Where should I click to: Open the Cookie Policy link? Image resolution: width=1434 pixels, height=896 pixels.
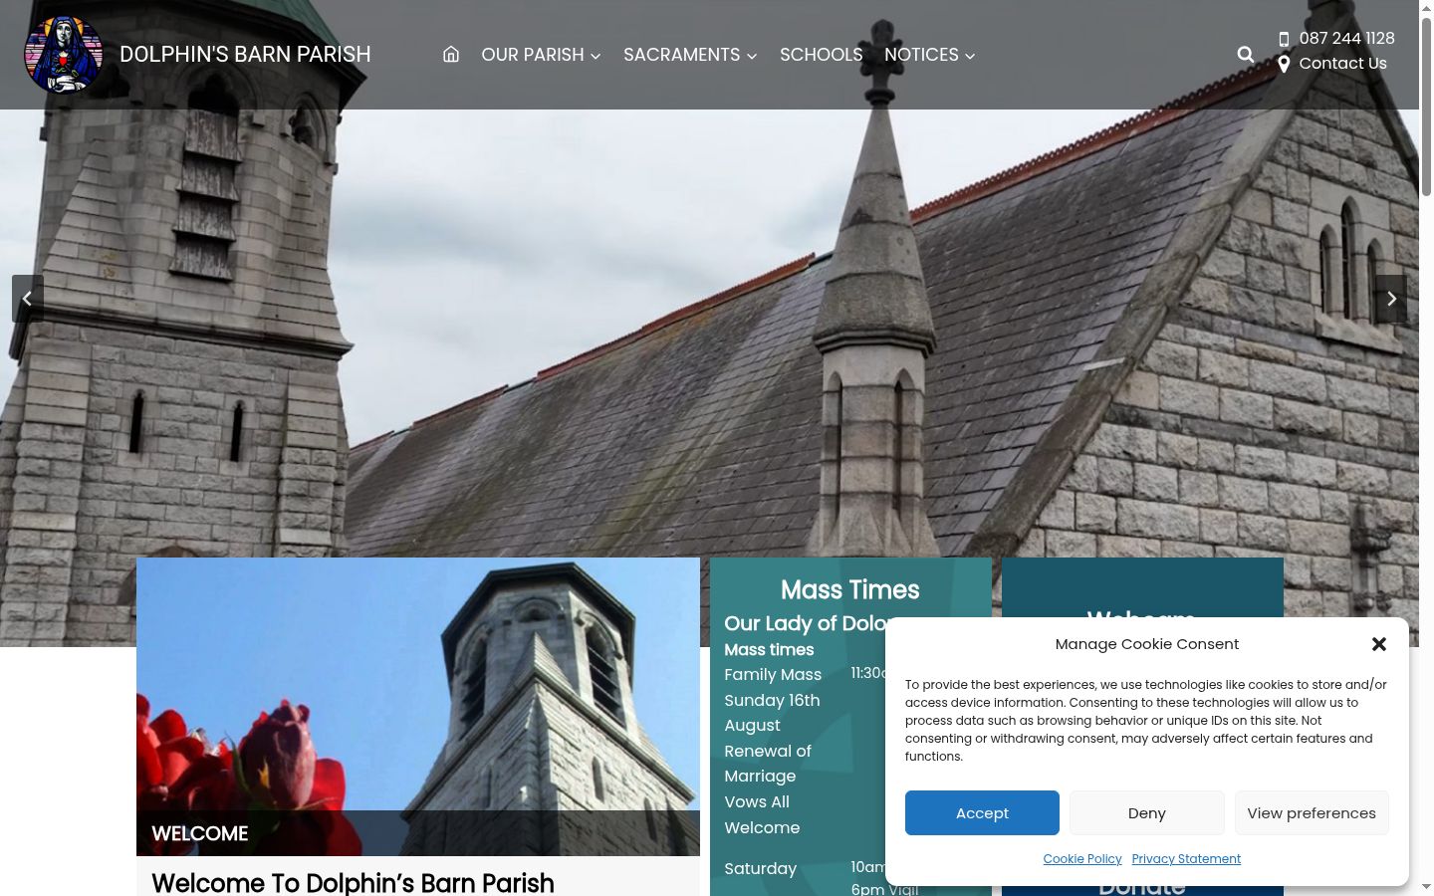(1082, 859)
